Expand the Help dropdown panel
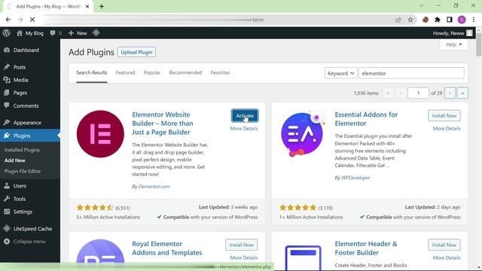This screenshot has height=271, width=482. 454,44
